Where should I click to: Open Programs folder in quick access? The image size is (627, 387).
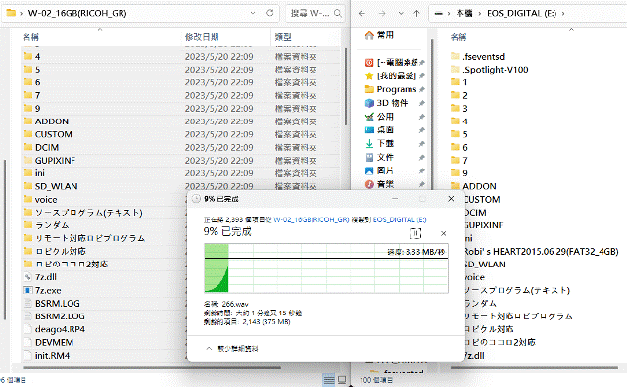[391, 89]
